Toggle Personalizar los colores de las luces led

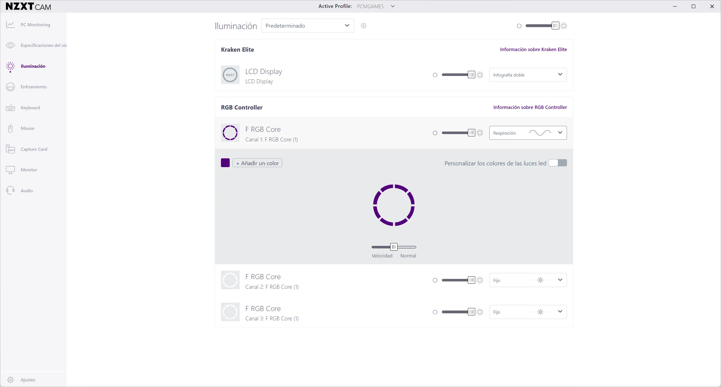[558, 163]
